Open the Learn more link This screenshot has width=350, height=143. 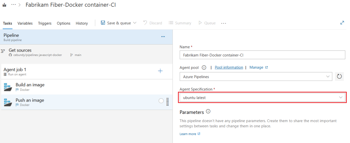[x=190, y=134]
